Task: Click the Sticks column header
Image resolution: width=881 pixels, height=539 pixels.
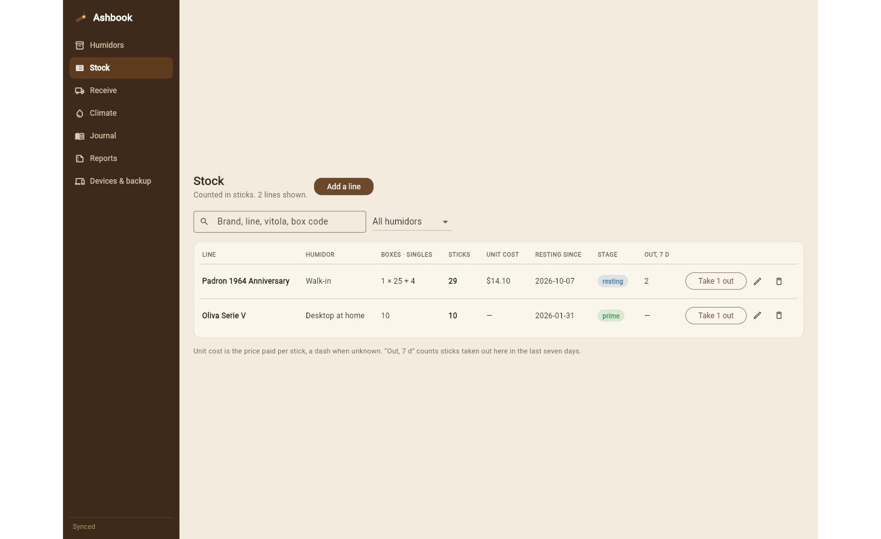Action: [x=459, y=255]
